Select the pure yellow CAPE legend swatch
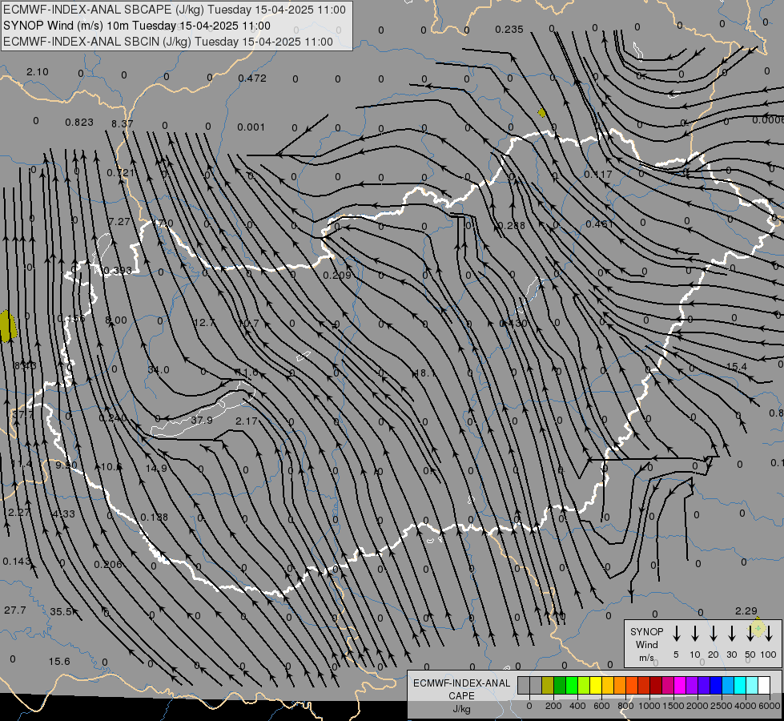This screenshot has height=721, width=784. coord(596,686)
